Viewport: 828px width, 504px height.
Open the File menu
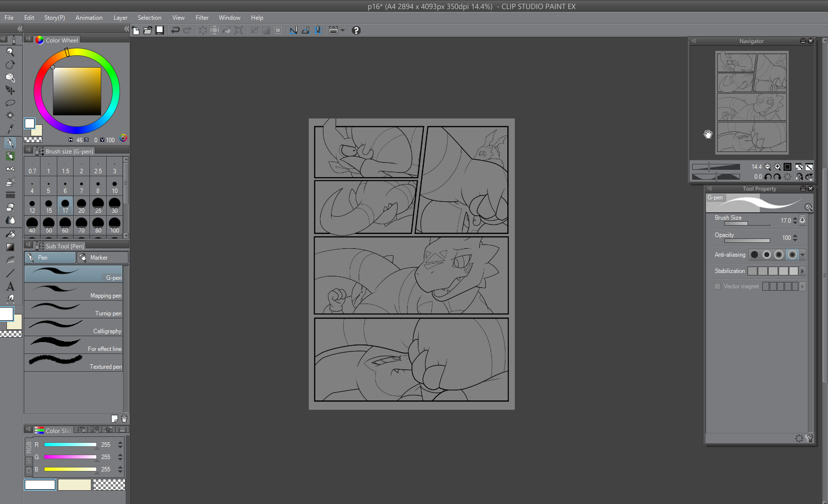pos(9,18)
